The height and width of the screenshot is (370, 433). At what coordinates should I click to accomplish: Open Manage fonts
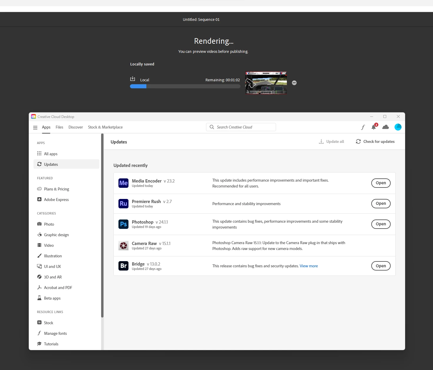pos(66,333)
